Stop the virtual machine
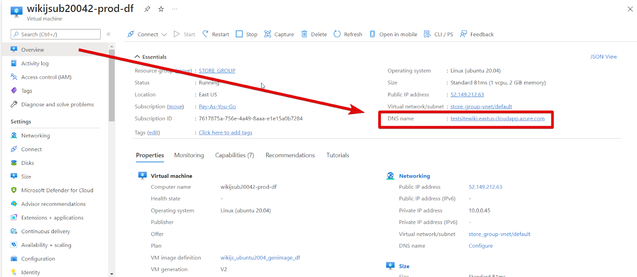 (246, 34)
